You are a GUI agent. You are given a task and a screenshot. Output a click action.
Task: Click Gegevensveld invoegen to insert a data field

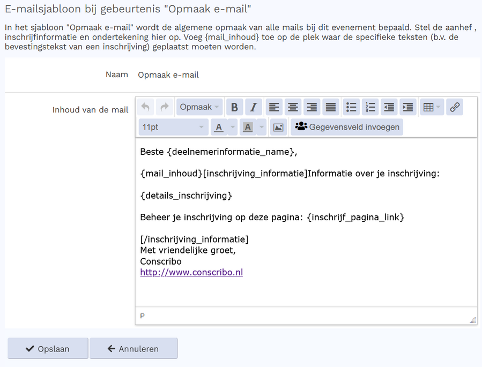(346, 127)
